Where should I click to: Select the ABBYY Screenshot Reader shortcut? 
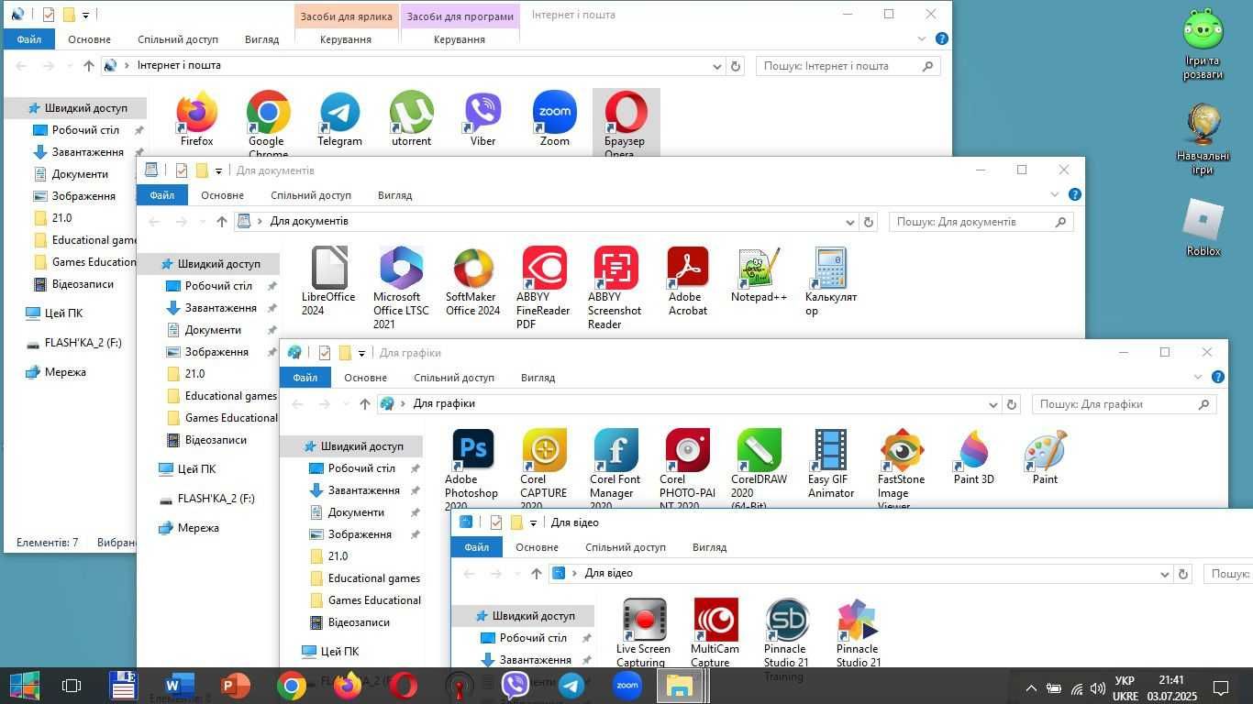pyautogui.click(x=615, y=287)
